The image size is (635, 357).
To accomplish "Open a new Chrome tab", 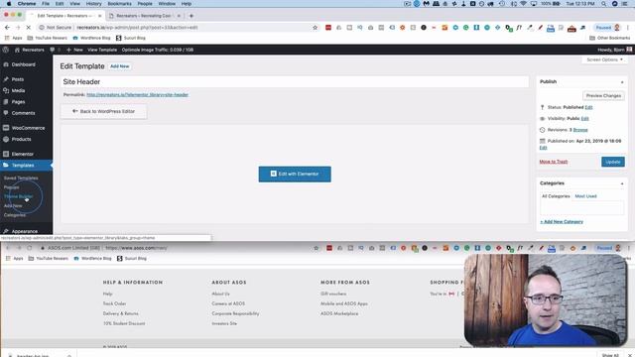I will (191, 16).
